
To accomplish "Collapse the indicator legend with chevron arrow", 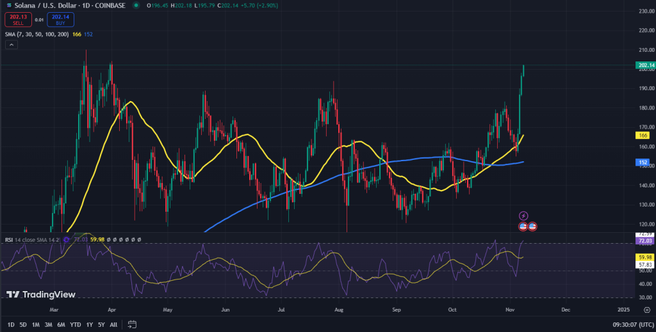I will click(x=12, y=45).
